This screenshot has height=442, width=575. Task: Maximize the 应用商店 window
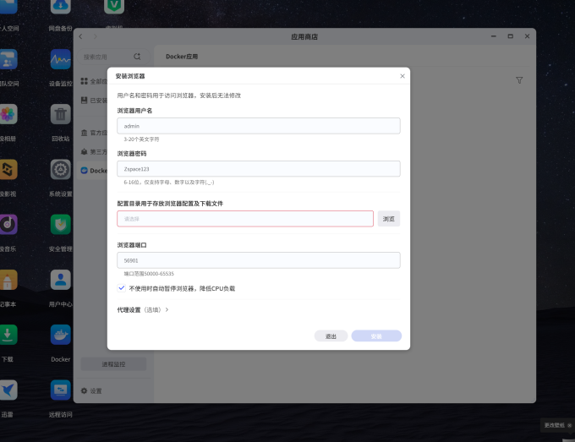tap(510, 36)
